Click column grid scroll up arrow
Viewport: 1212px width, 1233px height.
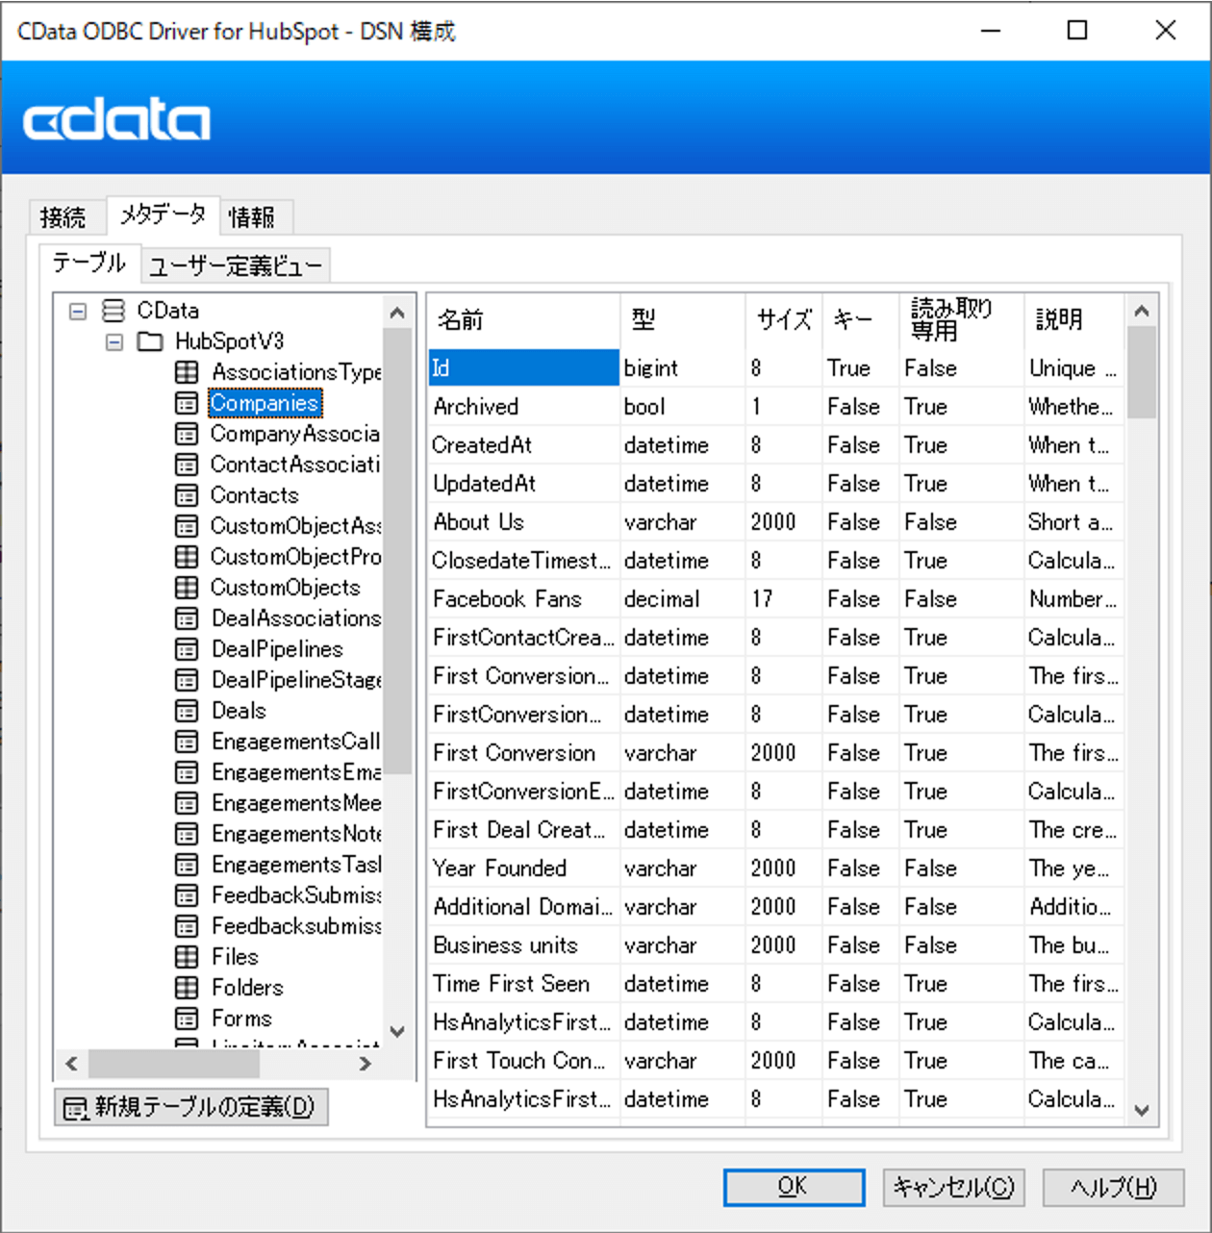pyautogui.click(x=1142, y=311)
